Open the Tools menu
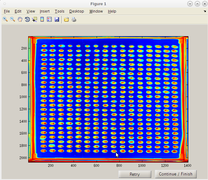 pos(60,11)
